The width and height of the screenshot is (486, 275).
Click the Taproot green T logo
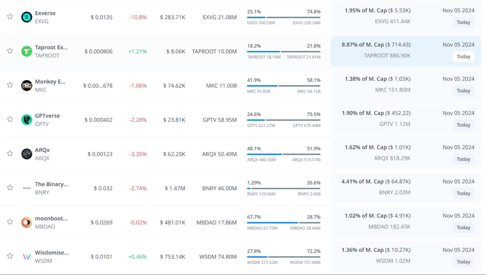27,51
